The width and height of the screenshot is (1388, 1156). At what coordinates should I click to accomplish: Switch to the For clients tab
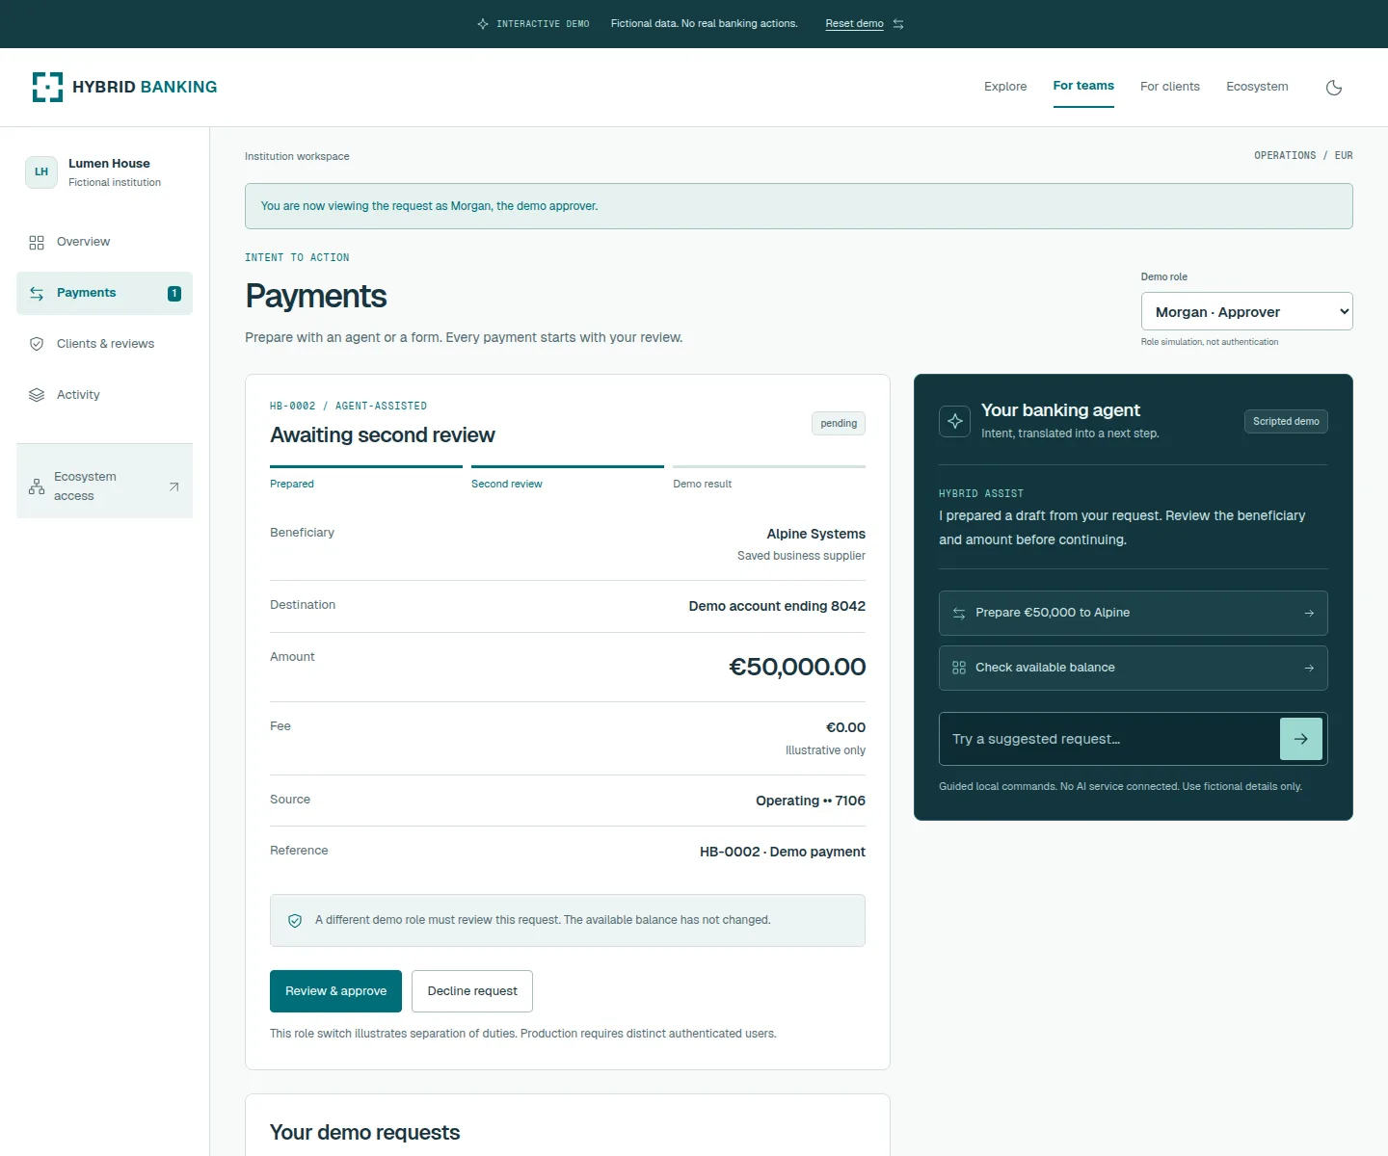pos(1170,87)
